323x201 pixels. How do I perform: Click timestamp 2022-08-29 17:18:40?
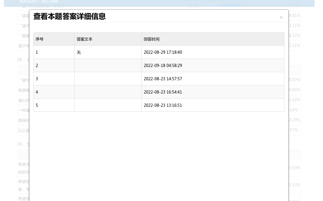tap(163, 52)
